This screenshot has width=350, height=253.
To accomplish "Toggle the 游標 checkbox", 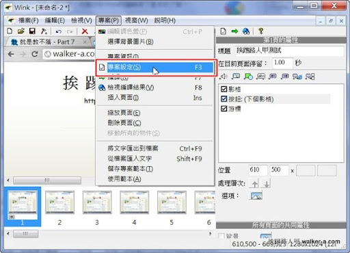I will (x=224, y=109).
